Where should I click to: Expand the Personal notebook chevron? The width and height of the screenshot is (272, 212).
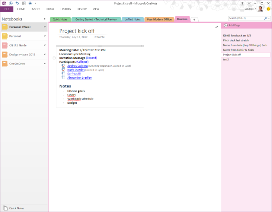coord(45,36)
